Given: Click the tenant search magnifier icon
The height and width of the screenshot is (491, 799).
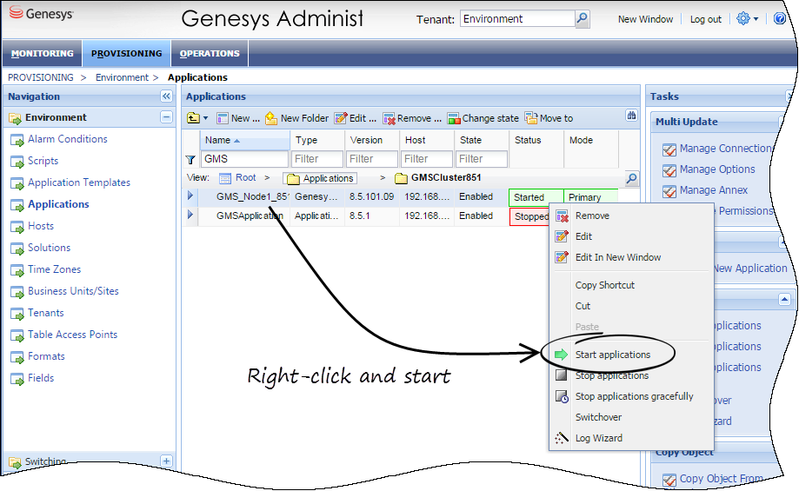Looking at the screenshot, I should (x=582, y=19).
